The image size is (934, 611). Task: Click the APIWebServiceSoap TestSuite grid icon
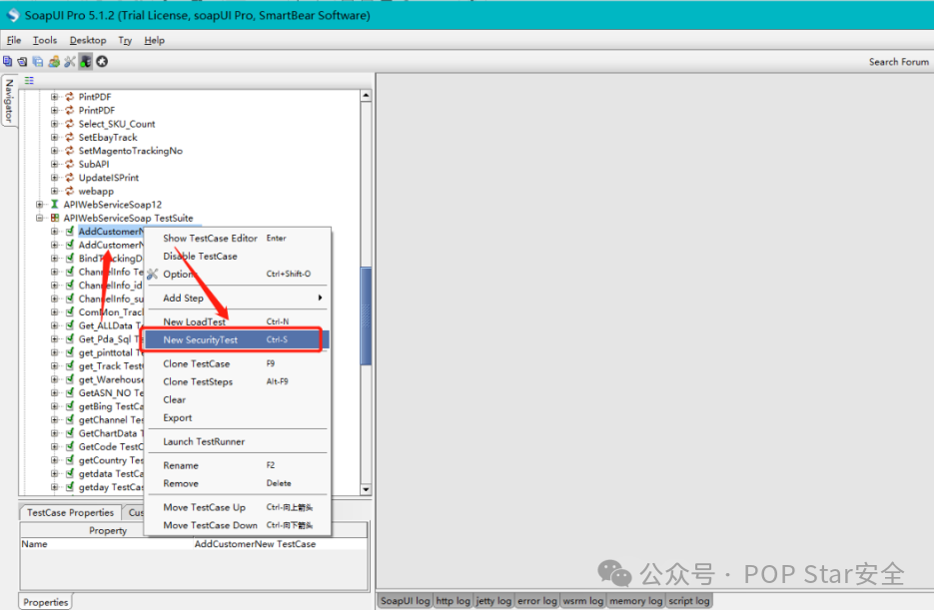[x=55, y=218]
